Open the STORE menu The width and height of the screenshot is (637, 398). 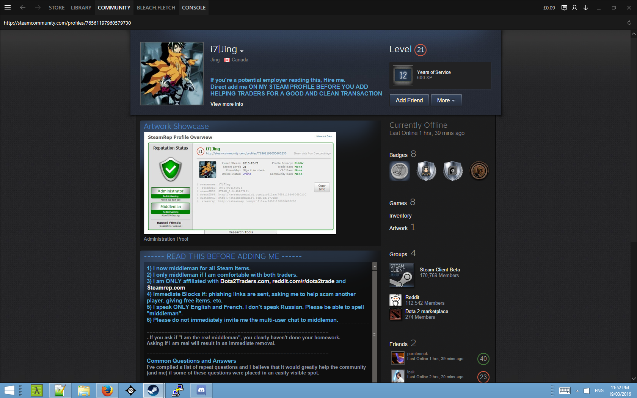tap(56, 8)
